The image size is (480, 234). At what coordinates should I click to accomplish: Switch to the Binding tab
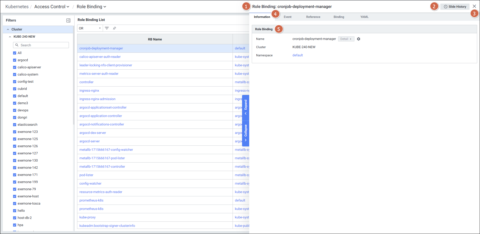tap(339, 17)
